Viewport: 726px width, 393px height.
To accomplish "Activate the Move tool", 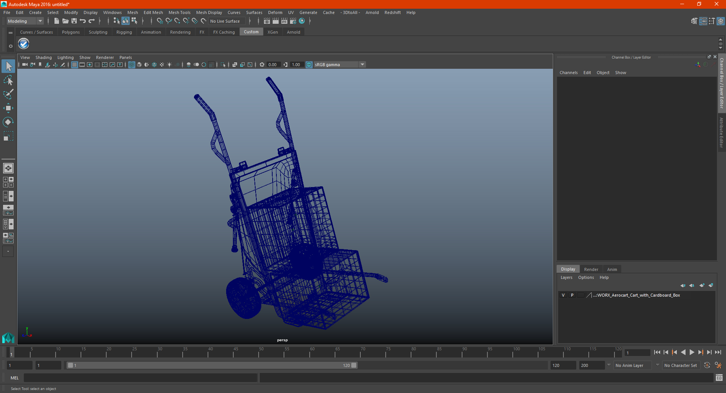I will pyautogui.click(x=8, y=108).
